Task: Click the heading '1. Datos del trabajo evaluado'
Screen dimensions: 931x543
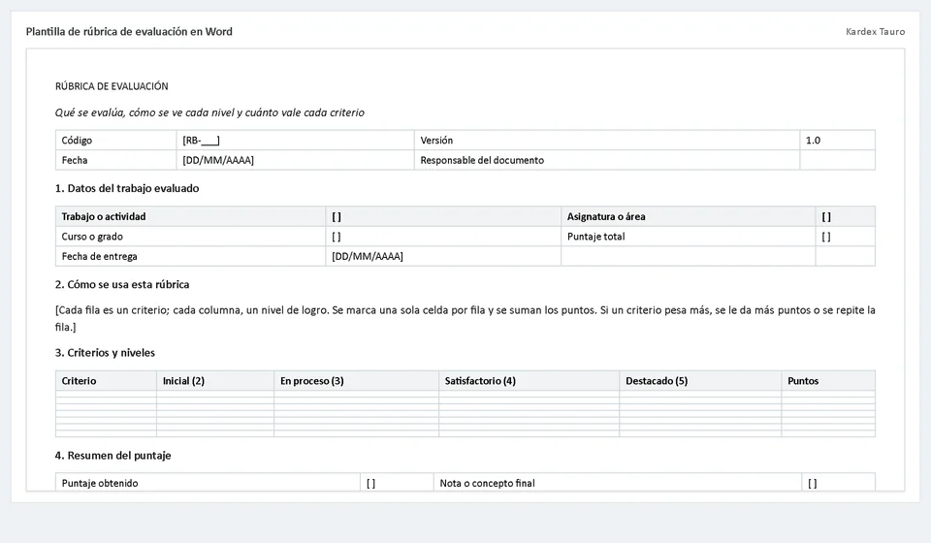Action: point(127,188)
